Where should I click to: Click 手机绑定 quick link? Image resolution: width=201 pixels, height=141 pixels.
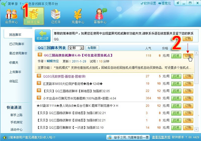coord(17,122)
